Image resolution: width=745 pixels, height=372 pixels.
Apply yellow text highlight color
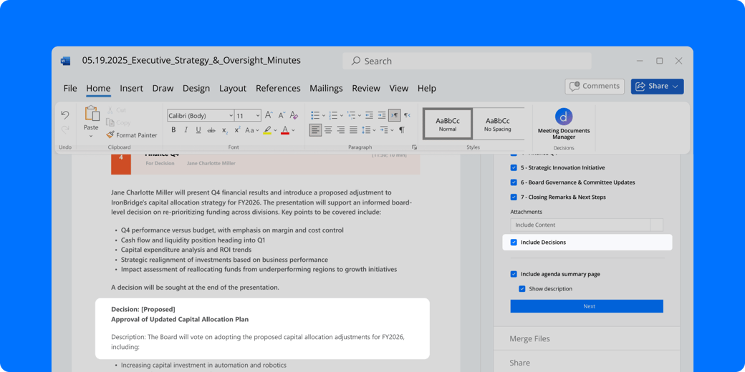[267, 130]
